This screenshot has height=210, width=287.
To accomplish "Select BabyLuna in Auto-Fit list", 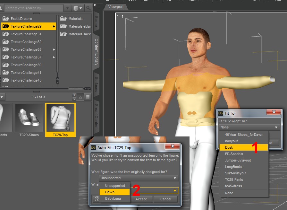I will pos(115,198).
